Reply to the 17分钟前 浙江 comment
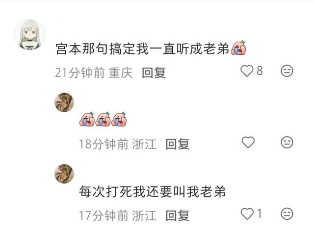 (x=178, y=215)
